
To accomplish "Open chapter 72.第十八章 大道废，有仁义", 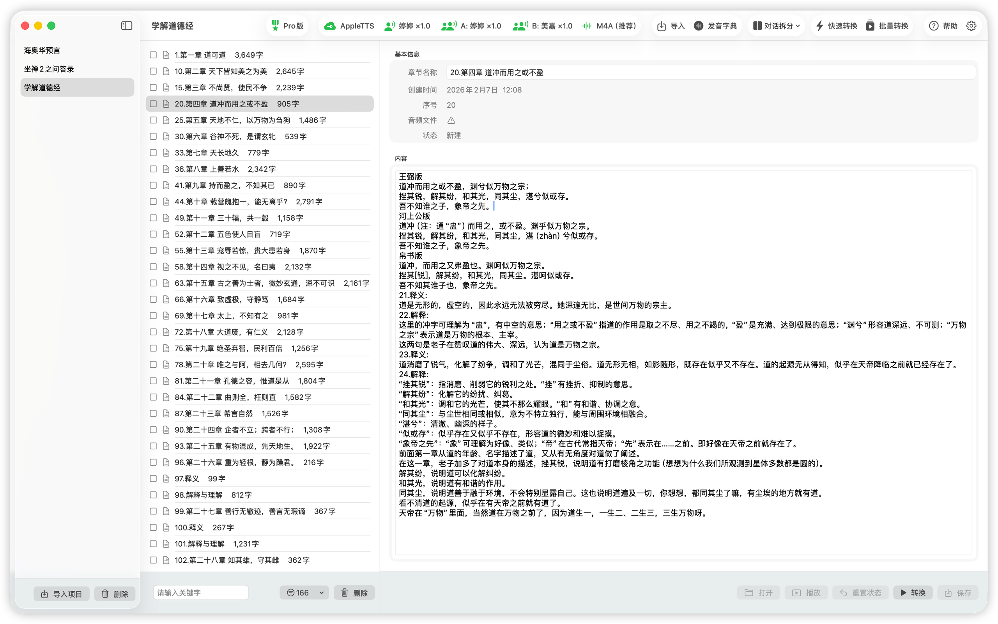I will (260, 332).
